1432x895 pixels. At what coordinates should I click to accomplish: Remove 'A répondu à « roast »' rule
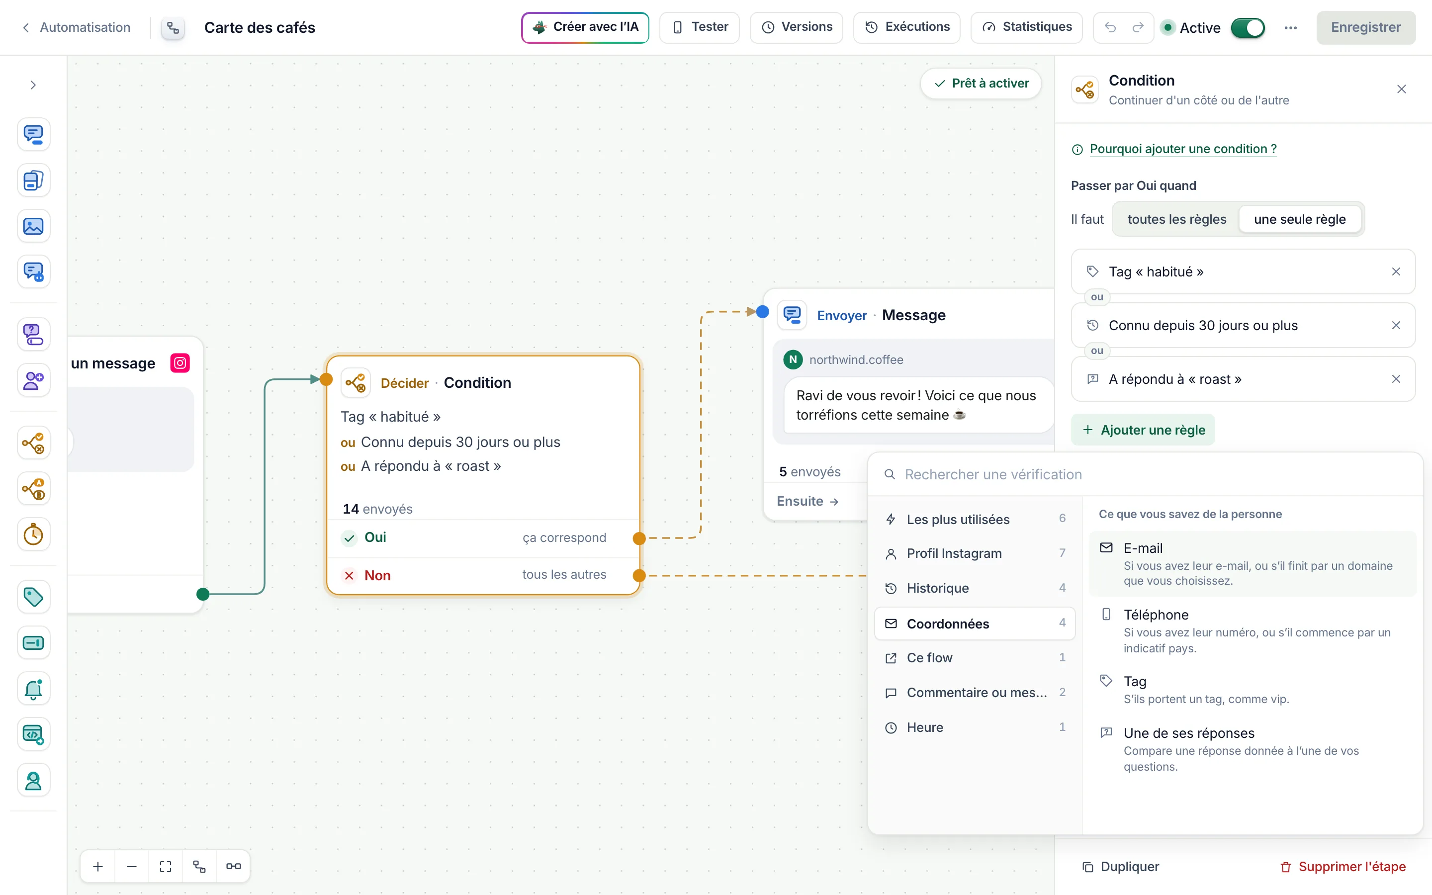click(1396, 379)
